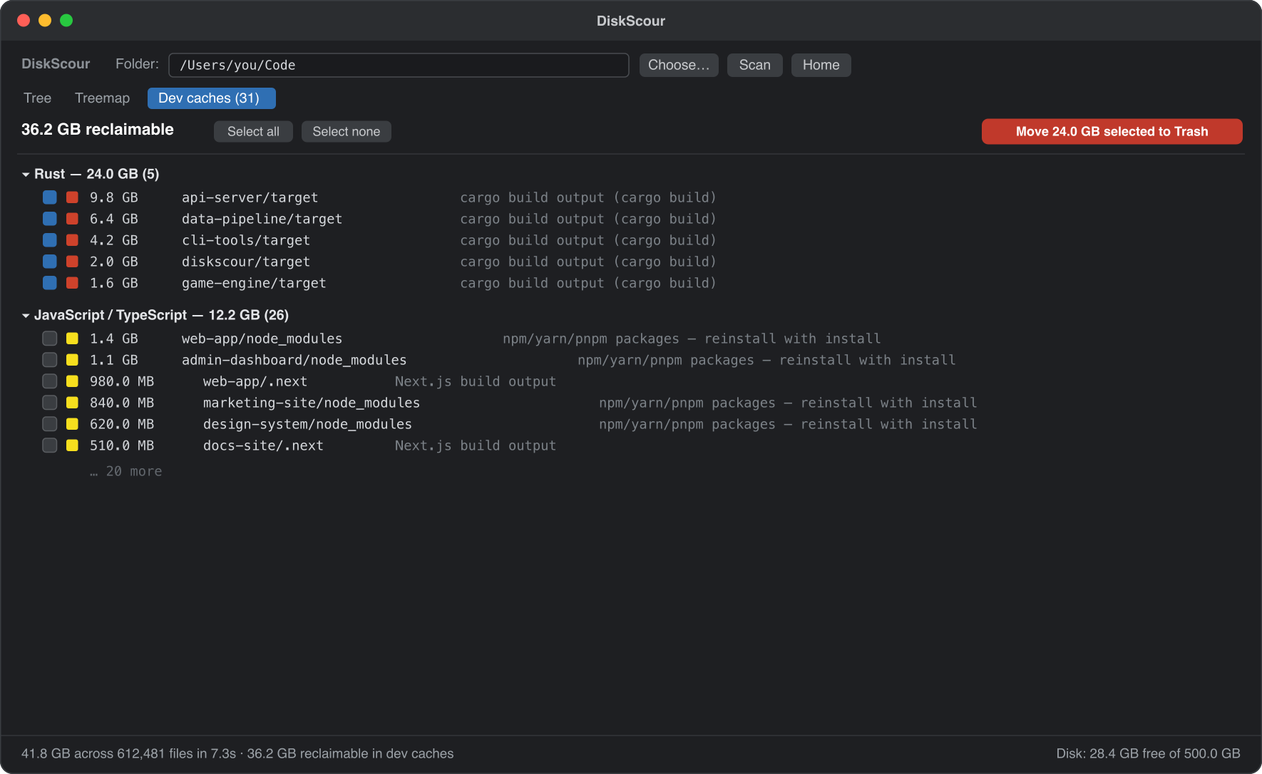Viewport: 1262px width, 774px height.
Task: Click the api-server/target path
Action: point(250,197)
